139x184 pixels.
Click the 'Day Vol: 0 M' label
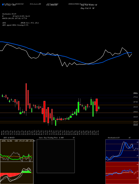[x=87, y=8]
